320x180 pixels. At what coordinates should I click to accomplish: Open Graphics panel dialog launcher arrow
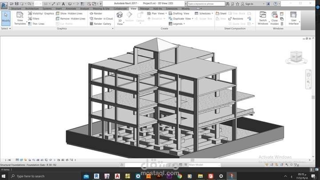click(x=112, y=28)
